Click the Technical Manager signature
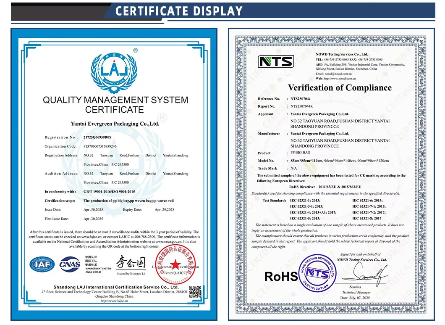Image resolution: width=445 pixels, height=325 pixels. pyautogui.click(x=365, y=274)
